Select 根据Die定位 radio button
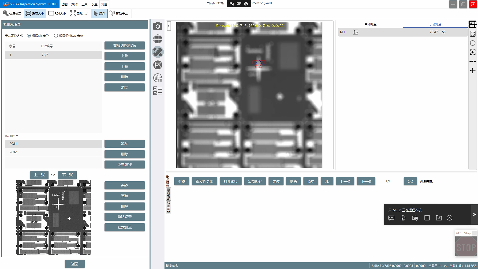 (x=29, y=36)
